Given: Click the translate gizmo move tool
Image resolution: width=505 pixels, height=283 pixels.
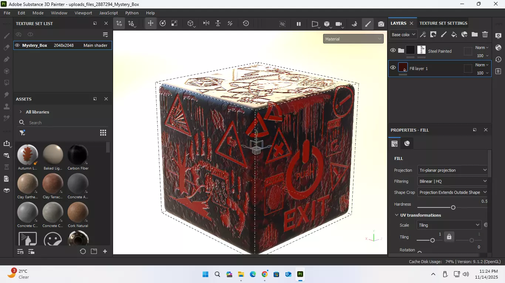Looking at the screenshot, I should [150, 23].
